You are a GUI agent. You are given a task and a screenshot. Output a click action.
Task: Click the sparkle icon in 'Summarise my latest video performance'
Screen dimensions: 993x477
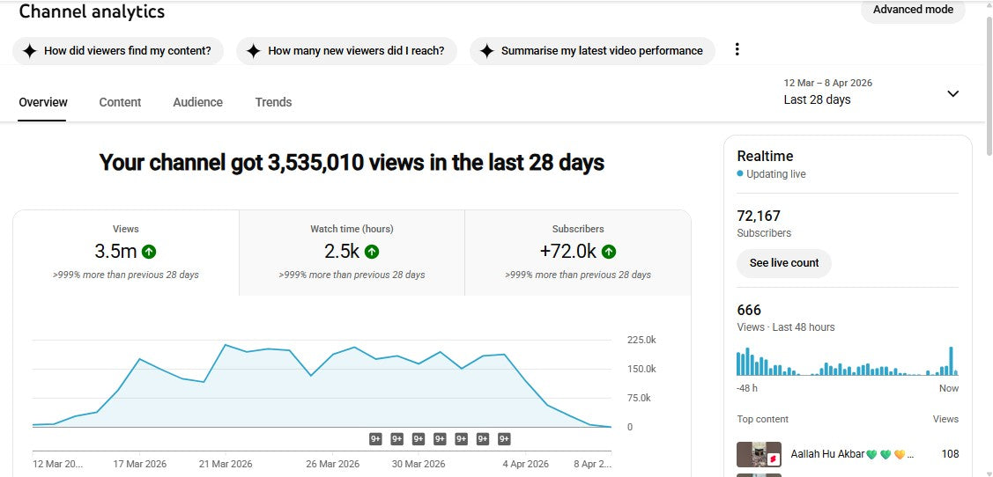[x=486, y=51]
